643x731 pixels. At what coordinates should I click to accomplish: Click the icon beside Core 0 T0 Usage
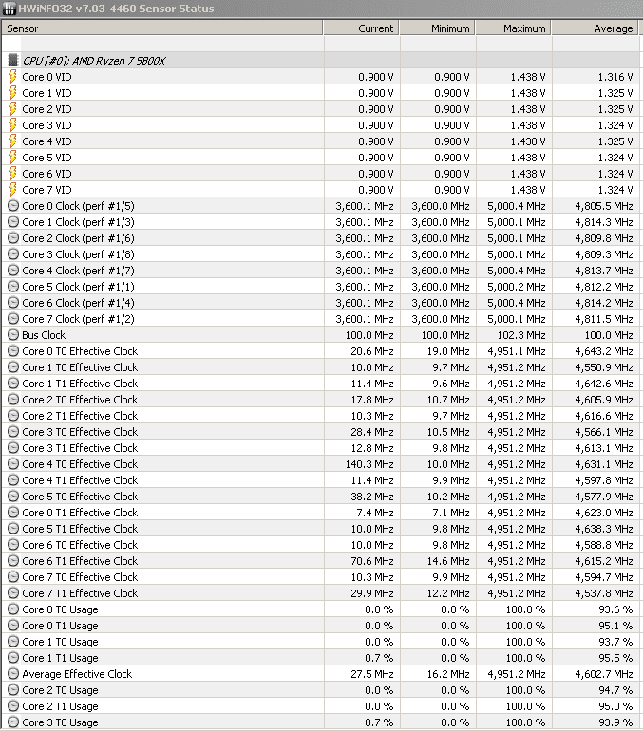pos(13,609)
